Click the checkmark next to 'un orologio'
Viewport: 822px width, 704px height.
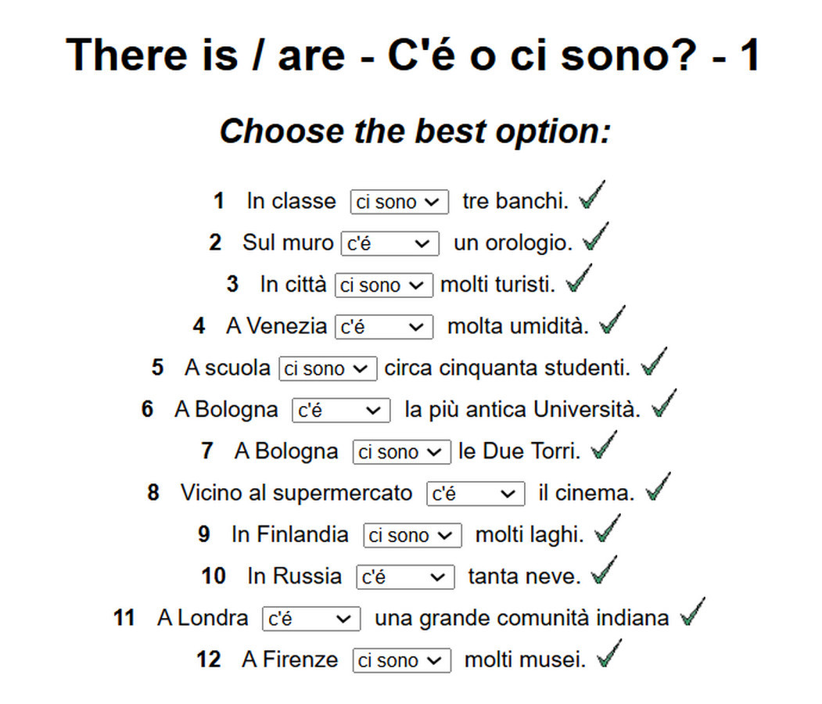click(596, 237)
